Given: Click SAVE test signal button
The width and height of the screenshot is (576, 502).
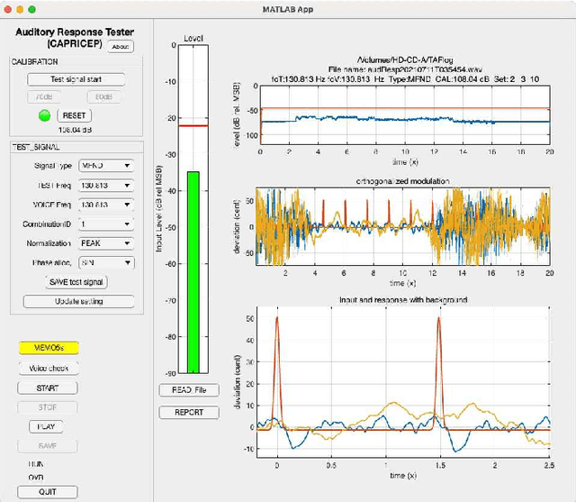Looking at the screenshot, I should point(76,282).
